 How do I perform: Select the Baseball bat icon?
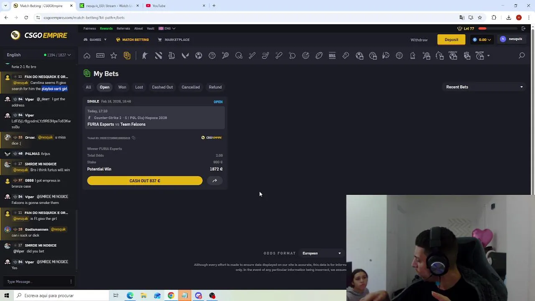(252, 56)
